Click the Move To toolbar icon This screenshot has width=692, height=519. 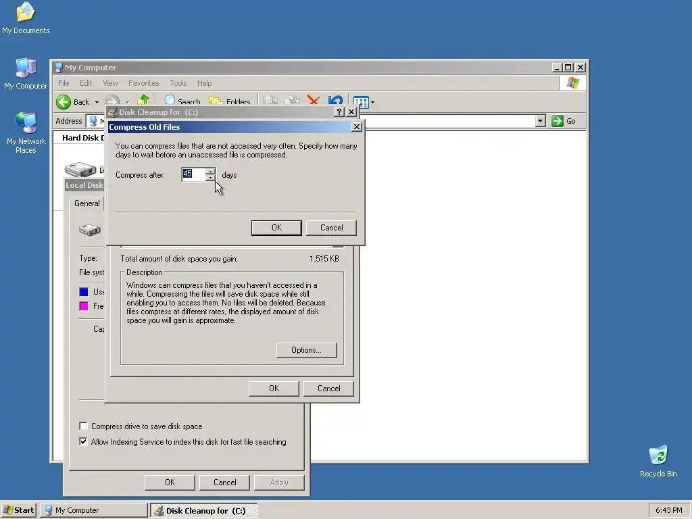tap(270, 101)
